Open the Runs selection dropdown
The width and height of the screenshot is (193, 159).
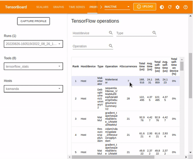(33, 44)
